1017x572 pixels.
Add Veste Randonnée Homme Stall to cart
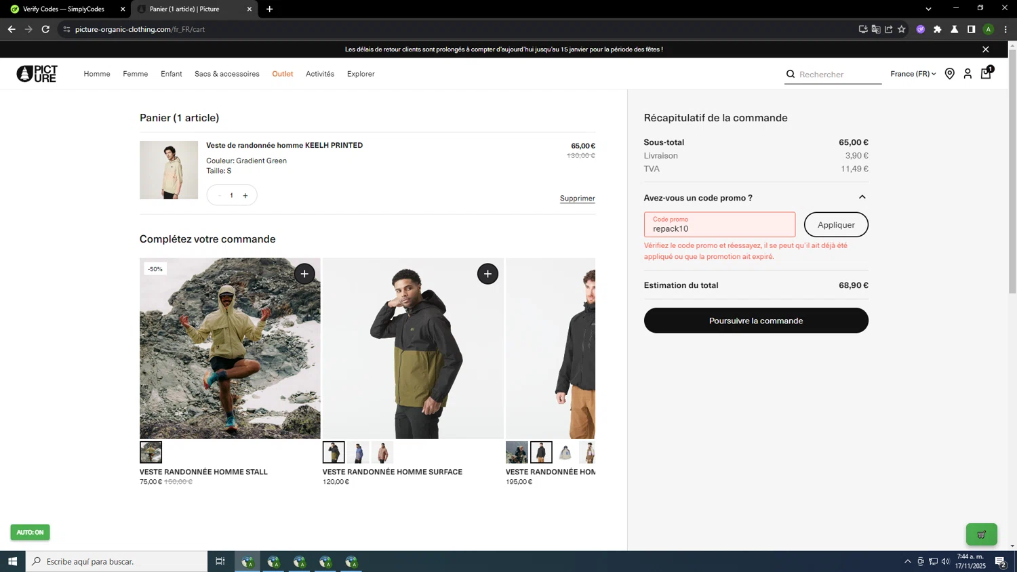(x=304, y=274)
